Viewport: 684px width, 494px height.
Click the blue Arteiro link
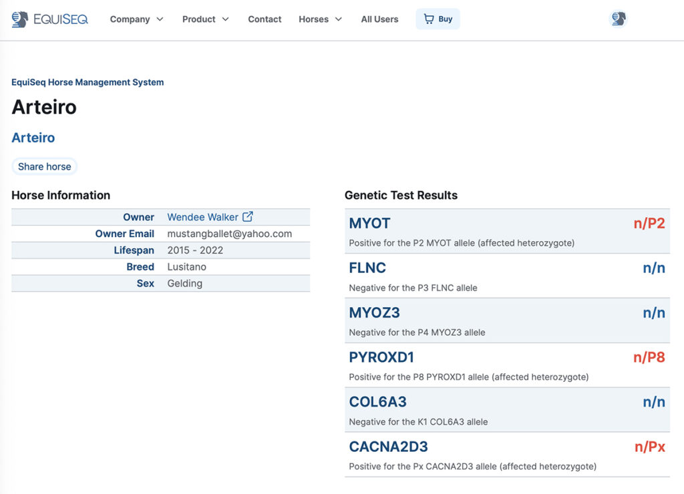pyautogui.click(x=33, y=138)
